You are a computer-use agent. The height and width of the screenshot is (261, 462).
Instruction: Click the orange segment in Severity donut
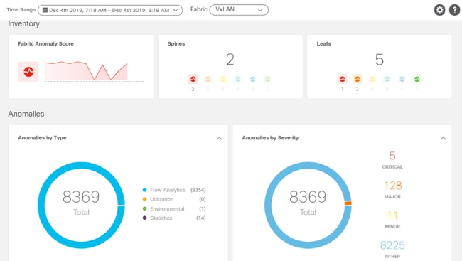point(348,203)
